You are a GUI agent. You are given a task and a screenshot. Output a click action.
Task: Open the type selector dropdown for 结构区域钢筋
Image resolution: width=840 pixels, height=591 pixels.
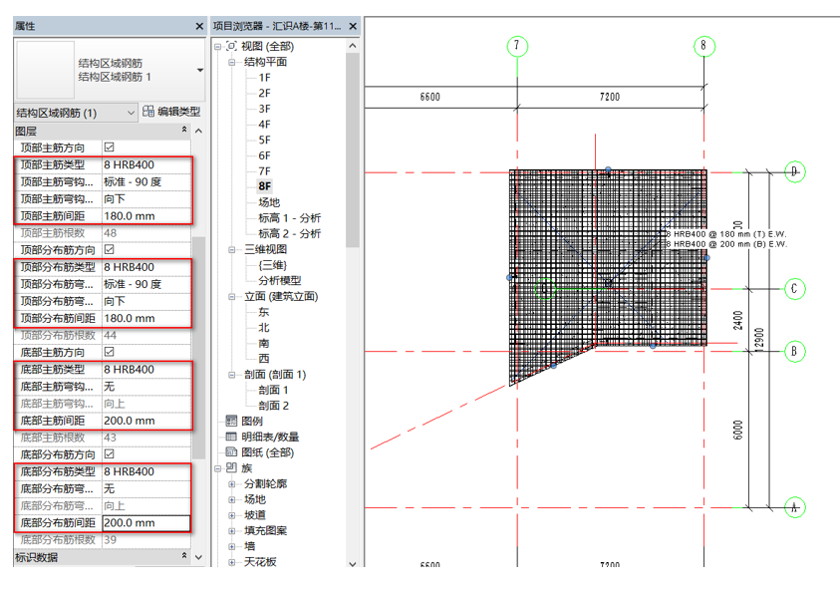click(x=200, y=71)
